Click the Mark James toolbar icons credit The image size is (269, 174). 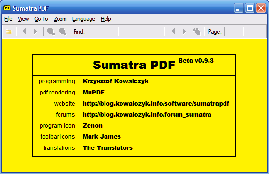[x=102, y=137]
